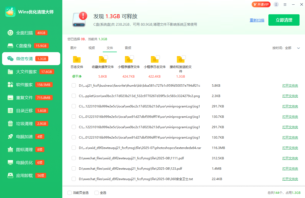Open the hamburger menu in title bar

coord(285,4)
